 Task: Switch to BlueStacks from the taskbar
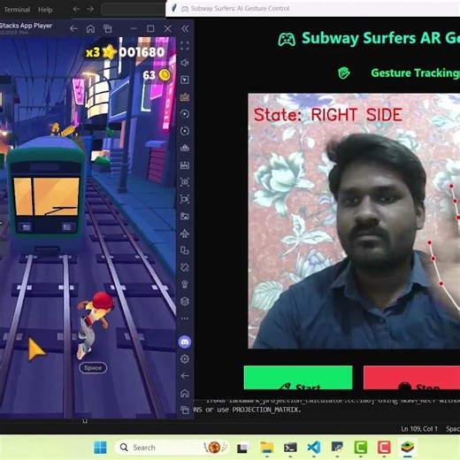click(408, 448)
